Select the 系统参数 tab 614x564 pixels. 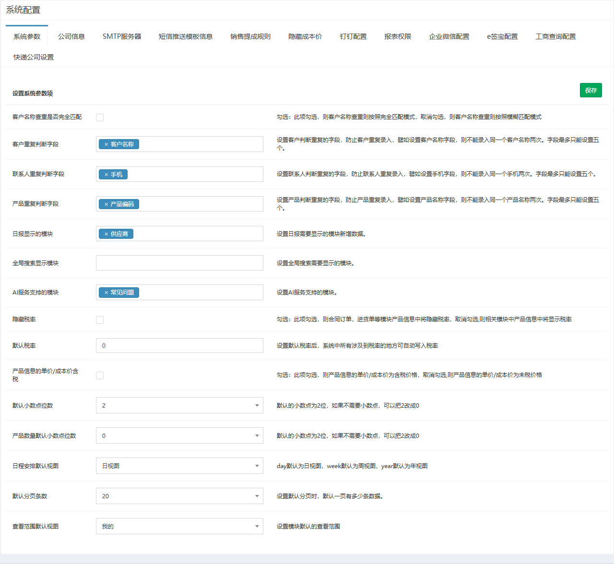click(27, 36)
